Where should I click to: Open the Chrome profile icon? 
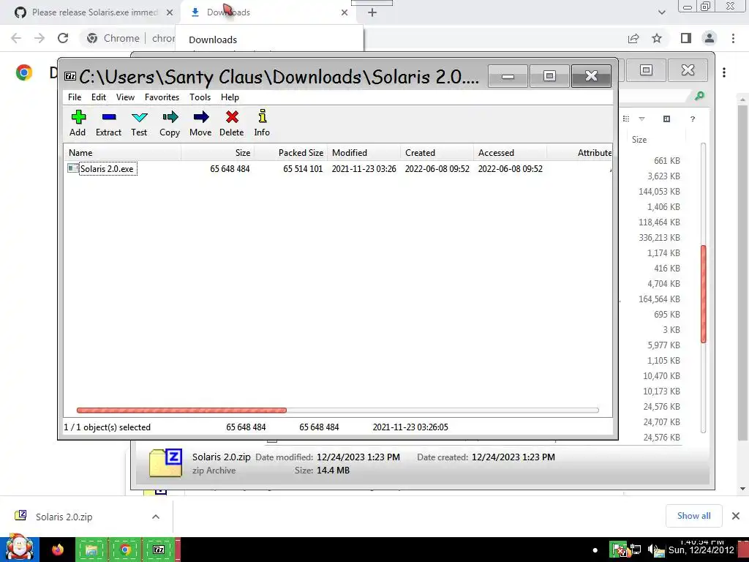tap(710, 38)
